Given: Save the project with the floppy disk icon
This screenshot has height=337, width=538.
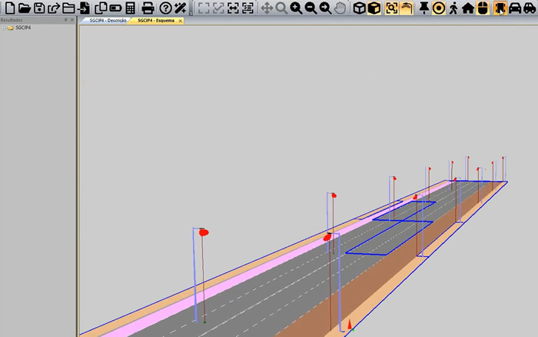Looking at the screenshot, I should tap(38, 8).
